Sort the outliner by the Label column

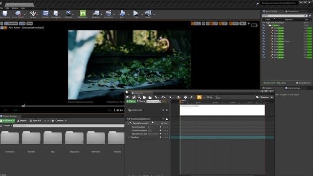click(268, 20)
